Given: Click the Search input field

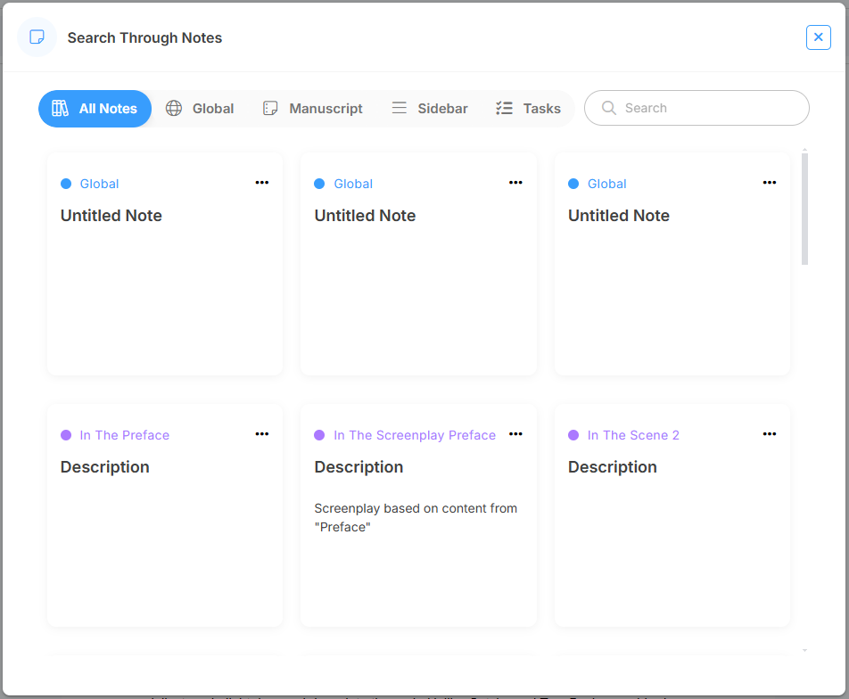Looking at the screenshot, I should 709,108.
